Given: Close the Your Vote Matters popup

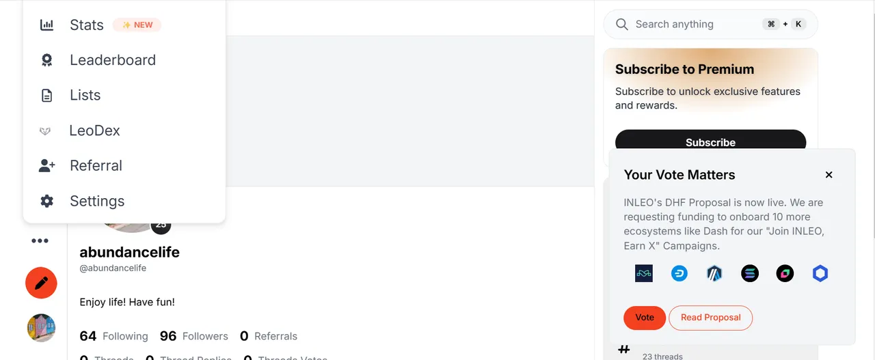Looking at the screenshot, I should point(829,175).
